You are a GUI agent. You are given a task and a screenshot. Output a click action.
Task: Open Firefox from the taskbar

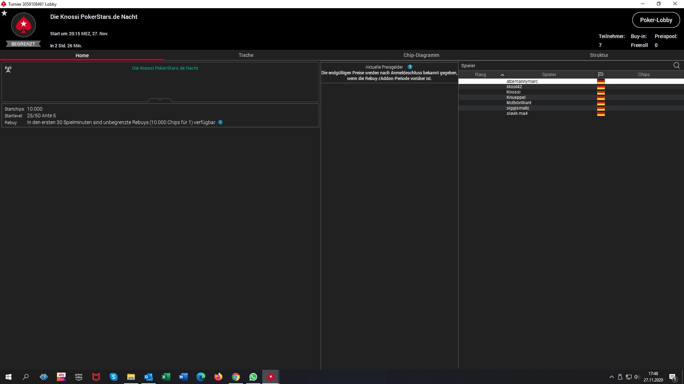[x=218, y=377]
